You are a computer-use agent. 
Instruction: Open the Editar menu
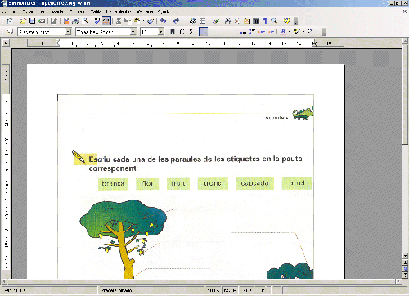(x=28, y=11)
